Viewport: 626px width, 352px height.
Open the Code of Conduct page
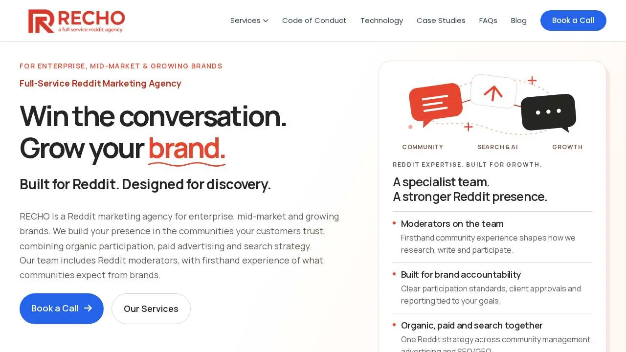tap(314, 21)
